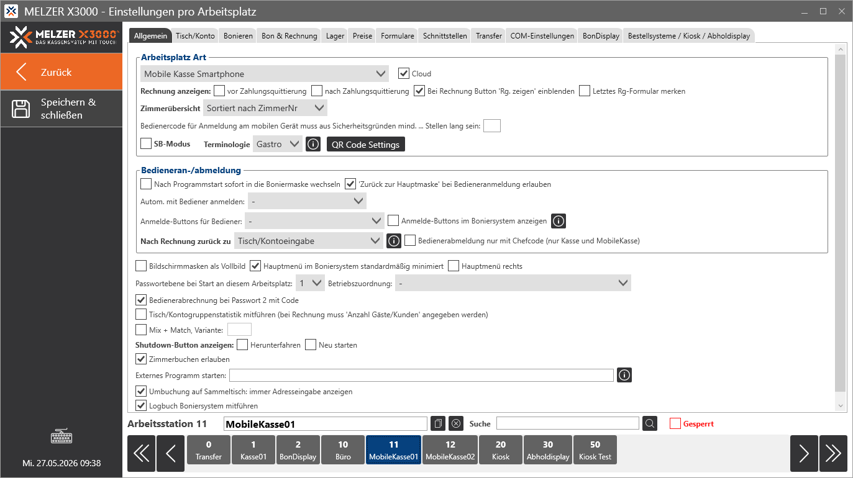Select workstation 50 Kiosk Test

pyautogui.click(x=595, y=450)
